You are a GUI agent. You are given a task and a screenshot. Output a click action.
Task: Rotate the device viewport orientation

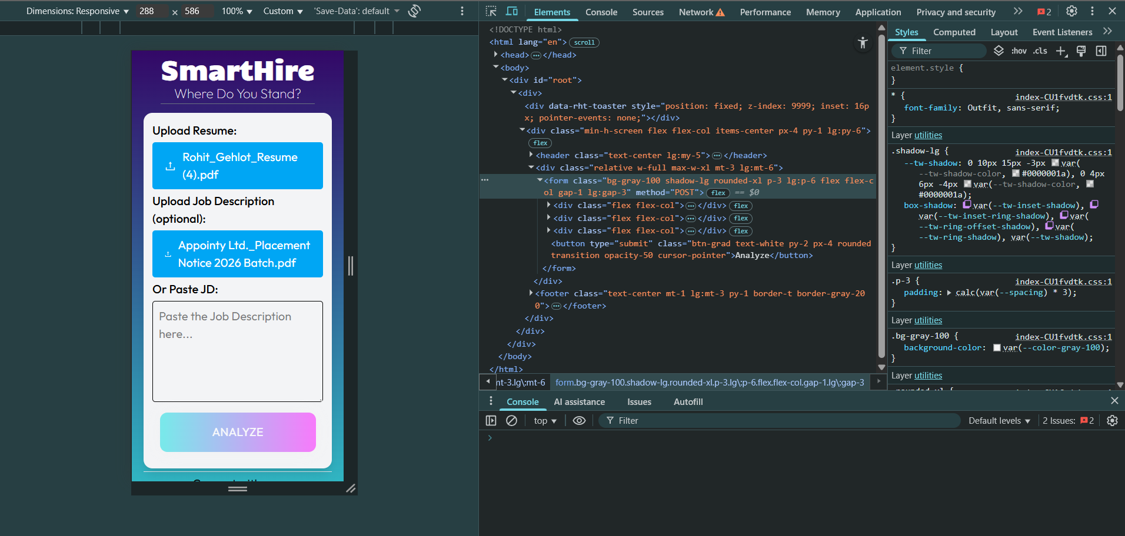[414, 11]
